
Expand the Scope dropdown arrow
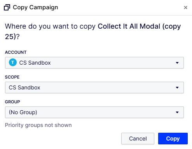pyautogui.click(x=177, y=87)
